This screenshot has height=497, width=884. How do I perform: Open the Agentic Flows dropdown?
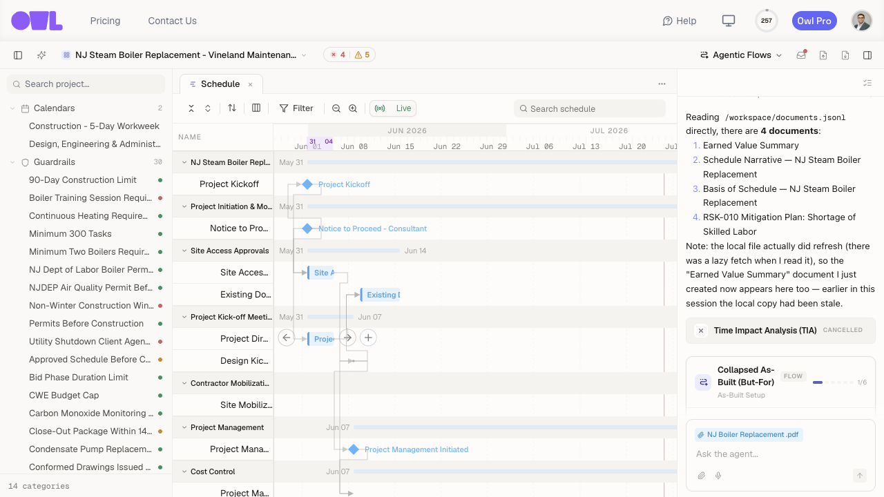(741, 55)
